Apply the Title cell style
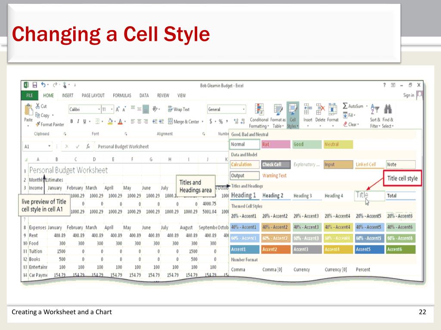Screen dimensions: 441x330 point(370,196)
